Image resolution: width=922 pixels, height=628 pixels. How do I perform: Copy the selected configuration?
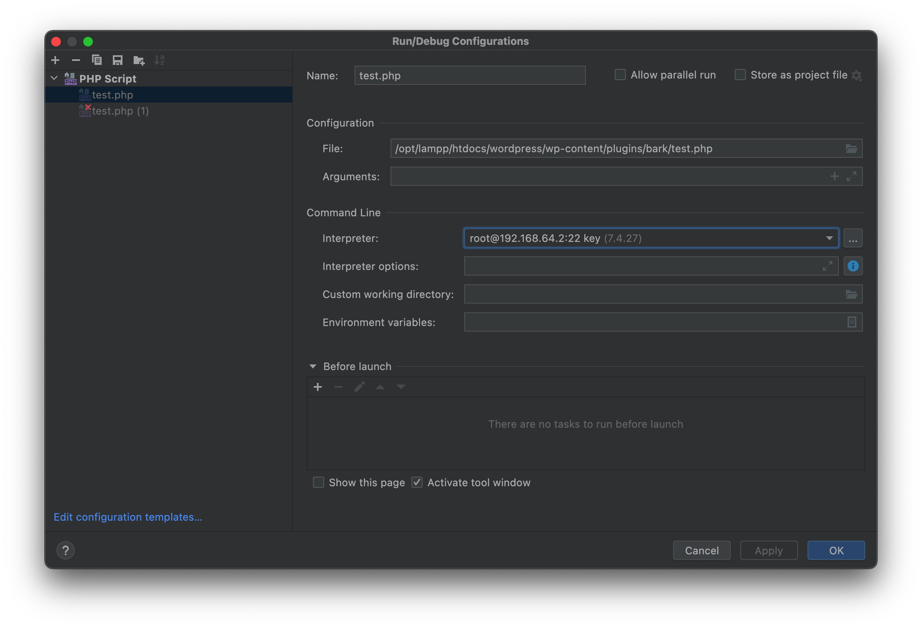coord(97,60)
